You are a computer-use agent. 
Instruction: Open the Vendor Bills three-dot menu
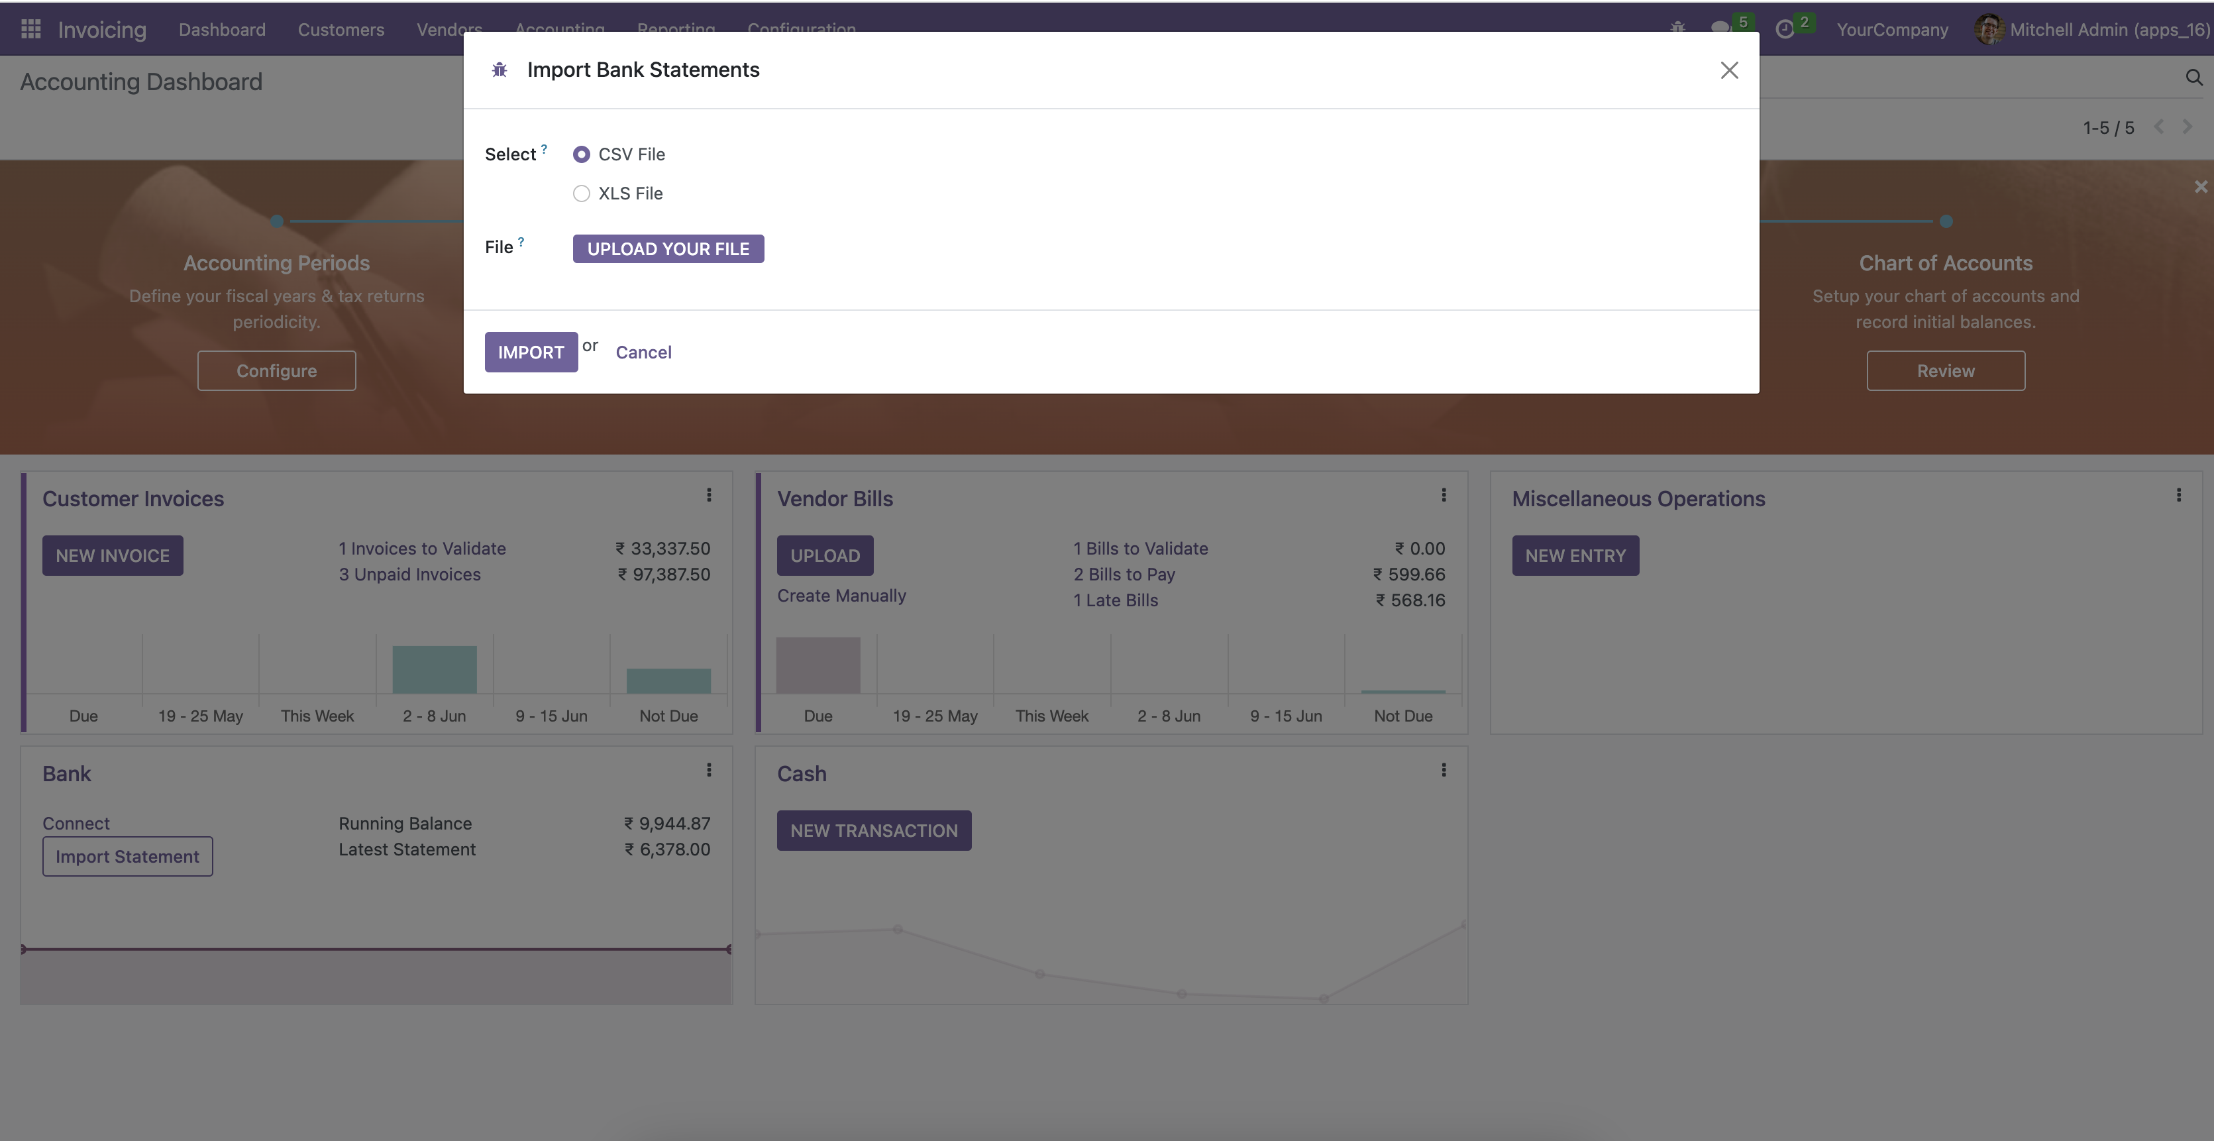coord(1444,495)
